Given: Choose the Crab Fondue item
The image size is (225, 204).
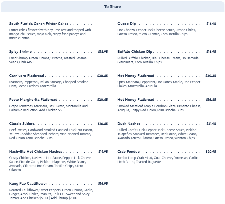Looking at the screenshot, I should click(129, 152).
